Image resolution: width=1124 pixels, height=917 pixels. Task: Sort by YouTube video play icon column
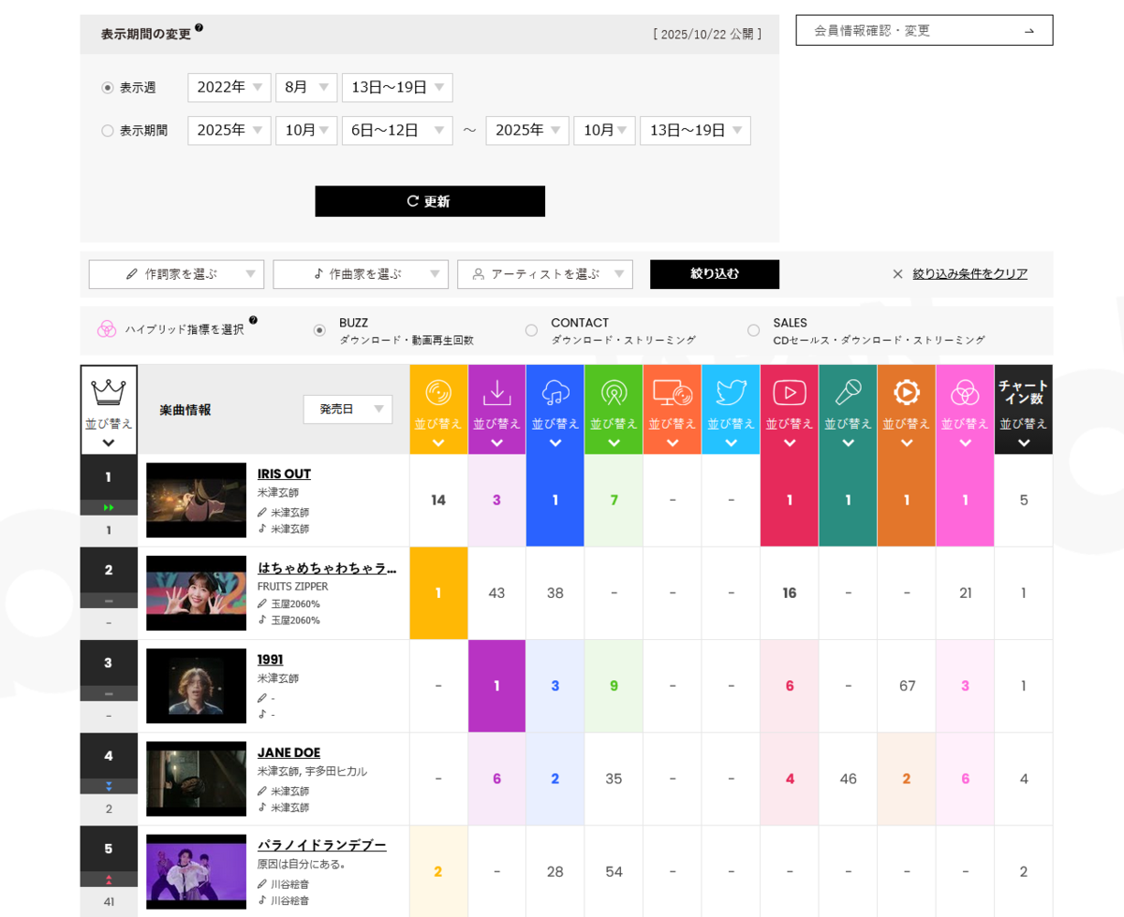[790, 410]
